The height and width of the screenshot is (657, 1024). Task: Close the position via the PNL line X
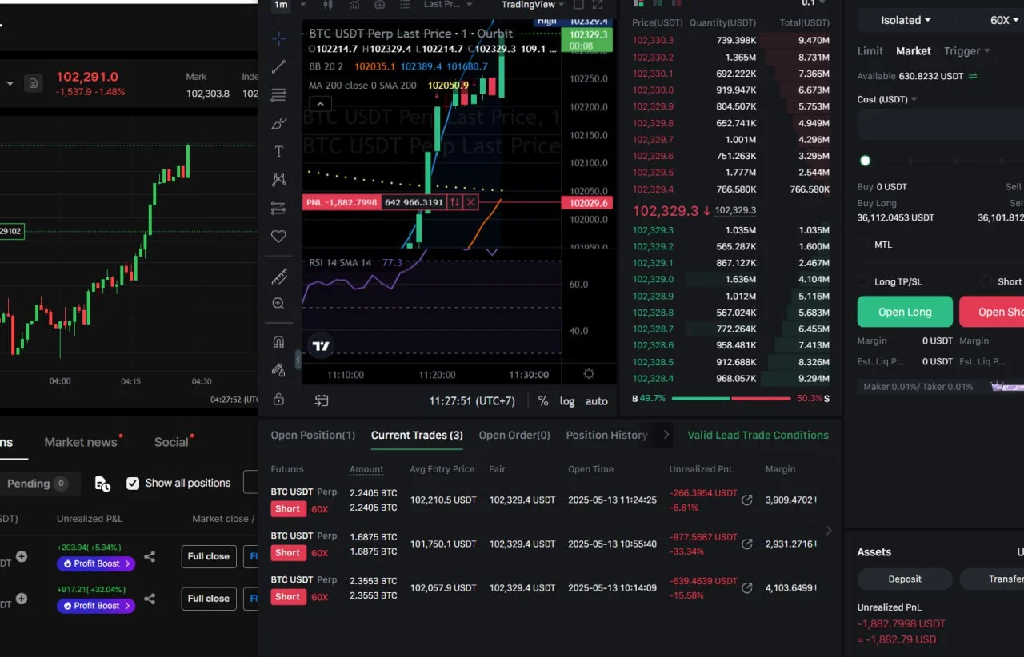point(470,202)
